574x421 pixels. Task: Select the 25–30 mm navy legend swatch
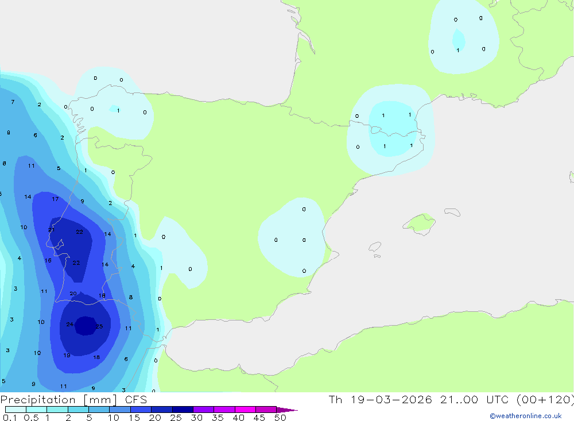click(183, 410)
